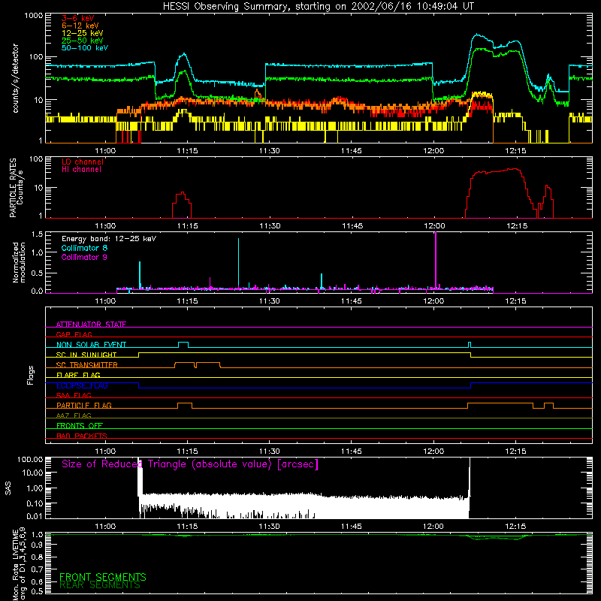Select the Collimator 8 legend label
Screen dimensions: 601x601
tap(84, 248)
